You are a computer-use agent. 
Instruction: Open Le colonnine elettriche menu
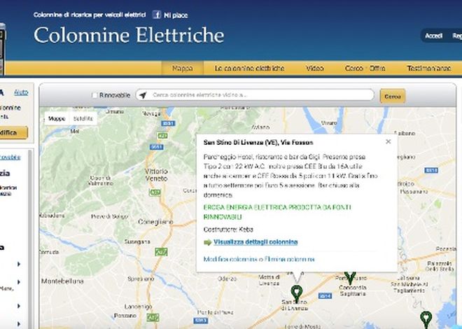249,69
